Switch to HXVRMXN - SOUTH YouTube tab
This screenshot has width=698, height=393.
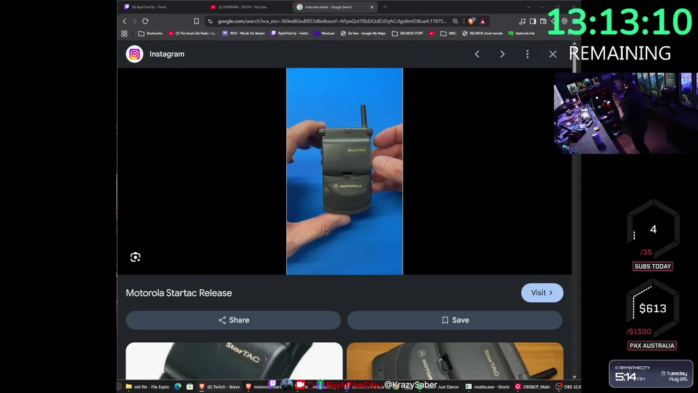coord(248,7)
